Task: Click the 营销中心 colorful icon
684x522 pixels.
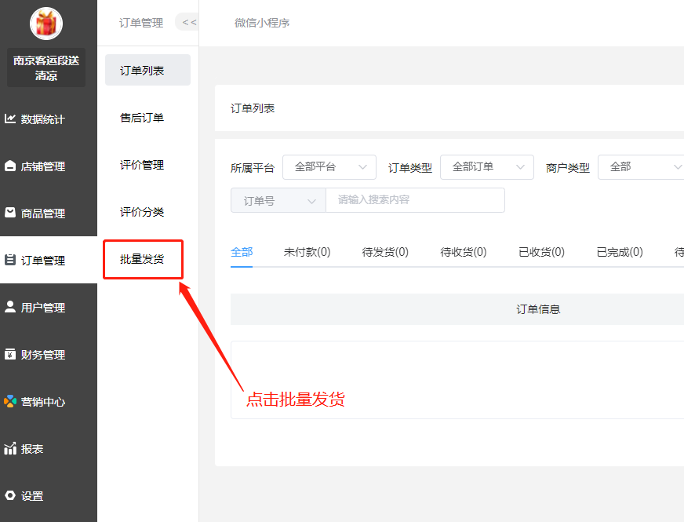Action: pyautogui.click(x=10, y=401)
